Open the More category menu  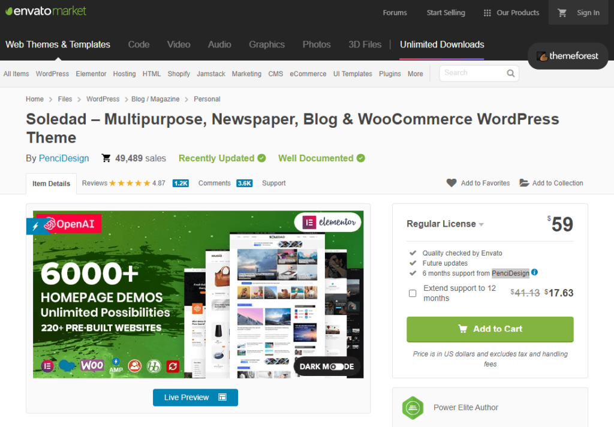pos(415,74)
